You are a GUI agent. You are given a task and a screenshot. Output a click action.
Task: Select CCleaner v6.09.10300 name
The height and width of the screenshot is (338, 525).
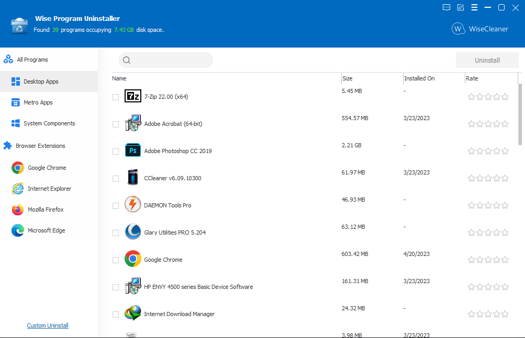point(172,178)
